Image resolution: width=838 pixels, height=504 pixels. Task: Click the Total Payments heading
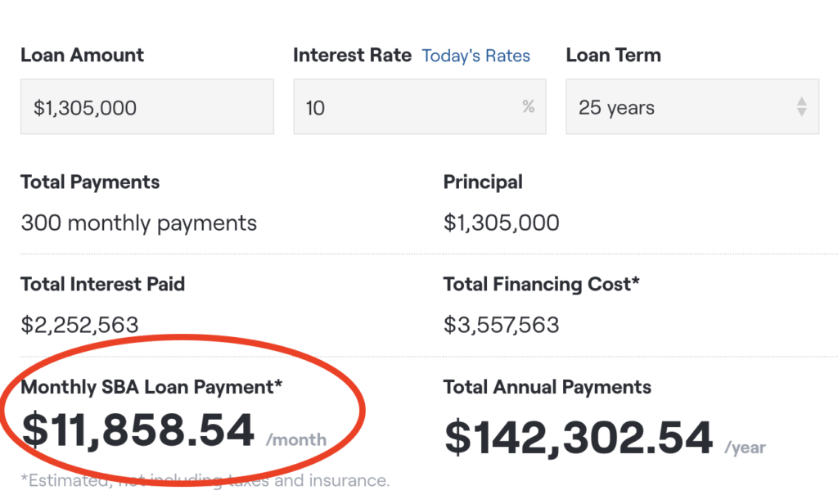(x=90, y=182)
